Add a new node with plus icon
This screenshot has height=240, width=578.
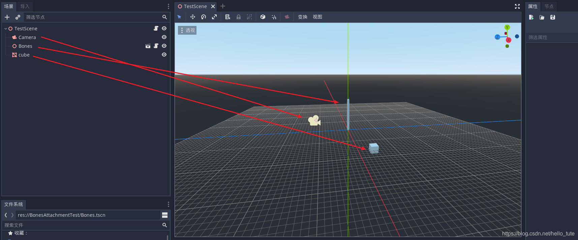pos(7,17)
